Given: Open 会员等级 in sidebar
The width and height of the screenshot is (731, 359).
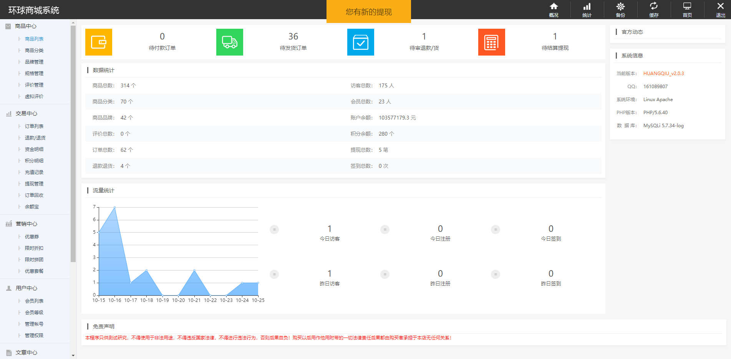Looking at the screenshot, I should [x=34, y=313].
